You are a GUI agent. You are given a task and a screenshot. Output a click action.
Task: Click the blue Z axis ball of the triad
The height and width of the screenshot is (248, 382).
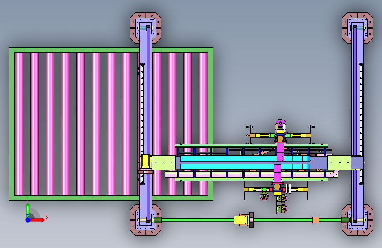pos(28,220)
